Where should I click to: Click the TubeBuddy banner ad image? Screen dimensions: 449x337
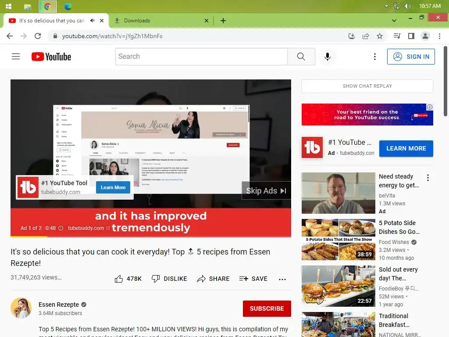click(x=367, y=115)
